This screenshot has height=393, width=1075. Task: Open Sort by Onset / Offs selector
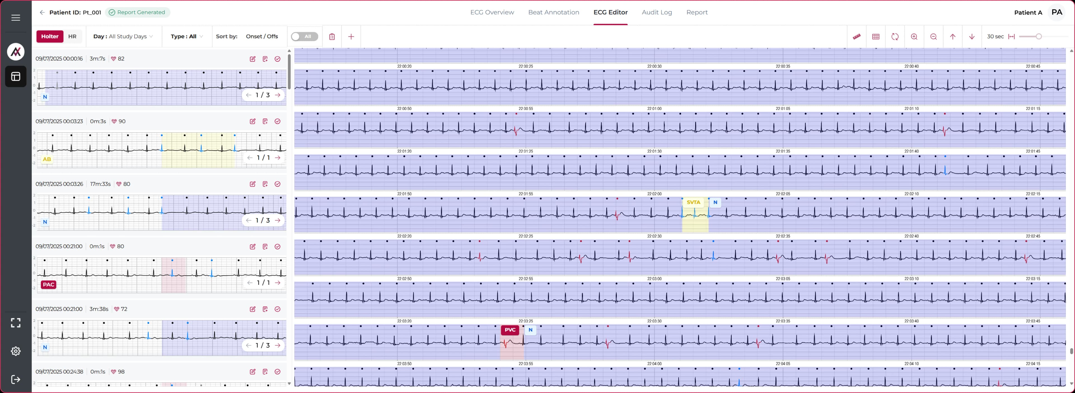262,36
